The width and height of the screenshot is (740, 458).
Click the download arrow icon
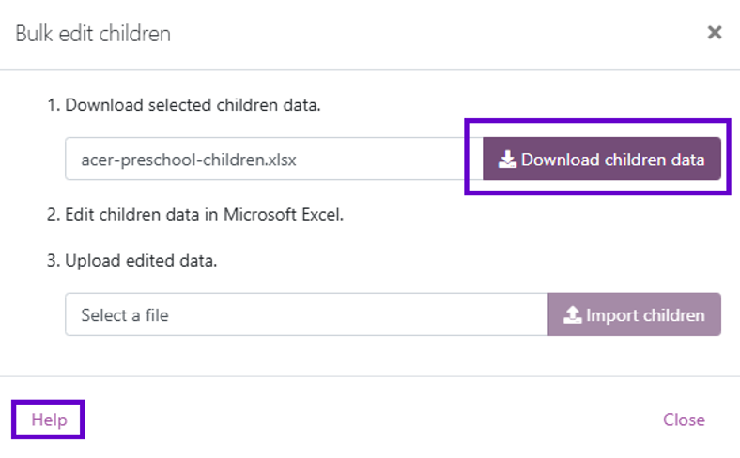click(x=507, y=160)
